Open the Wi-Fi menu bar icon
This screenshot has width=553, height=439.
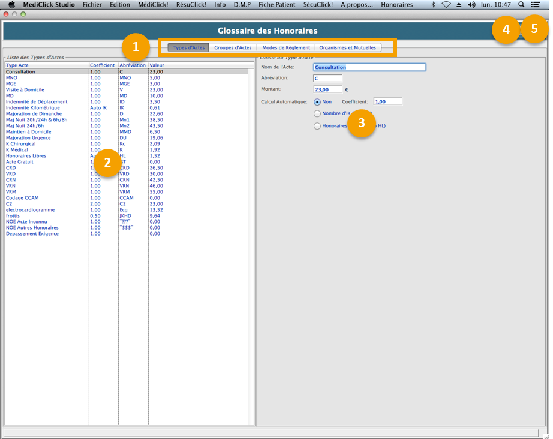click(x=446, y=5)
